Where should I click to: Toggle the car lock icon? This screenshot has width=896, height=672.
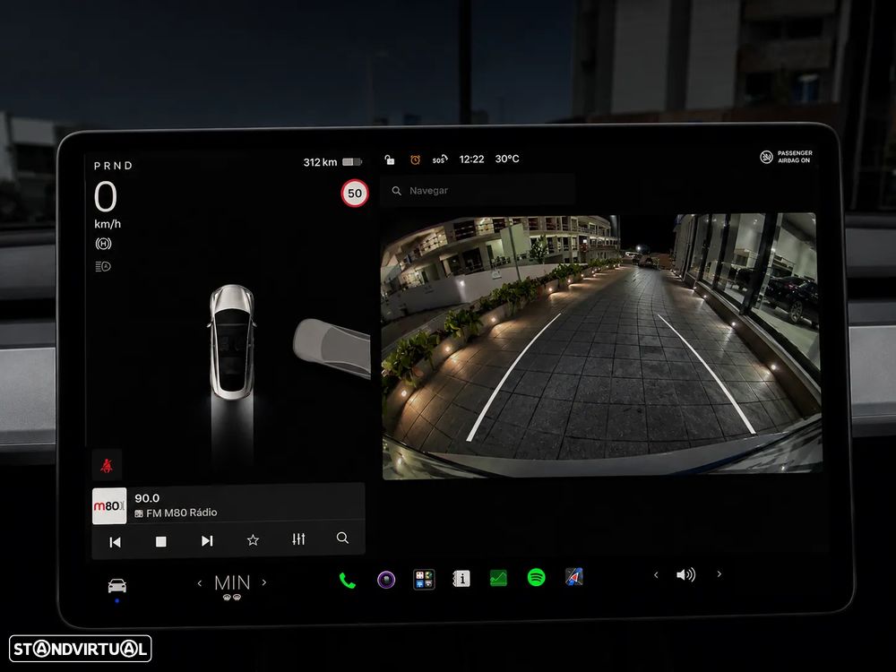coord(389,159)
